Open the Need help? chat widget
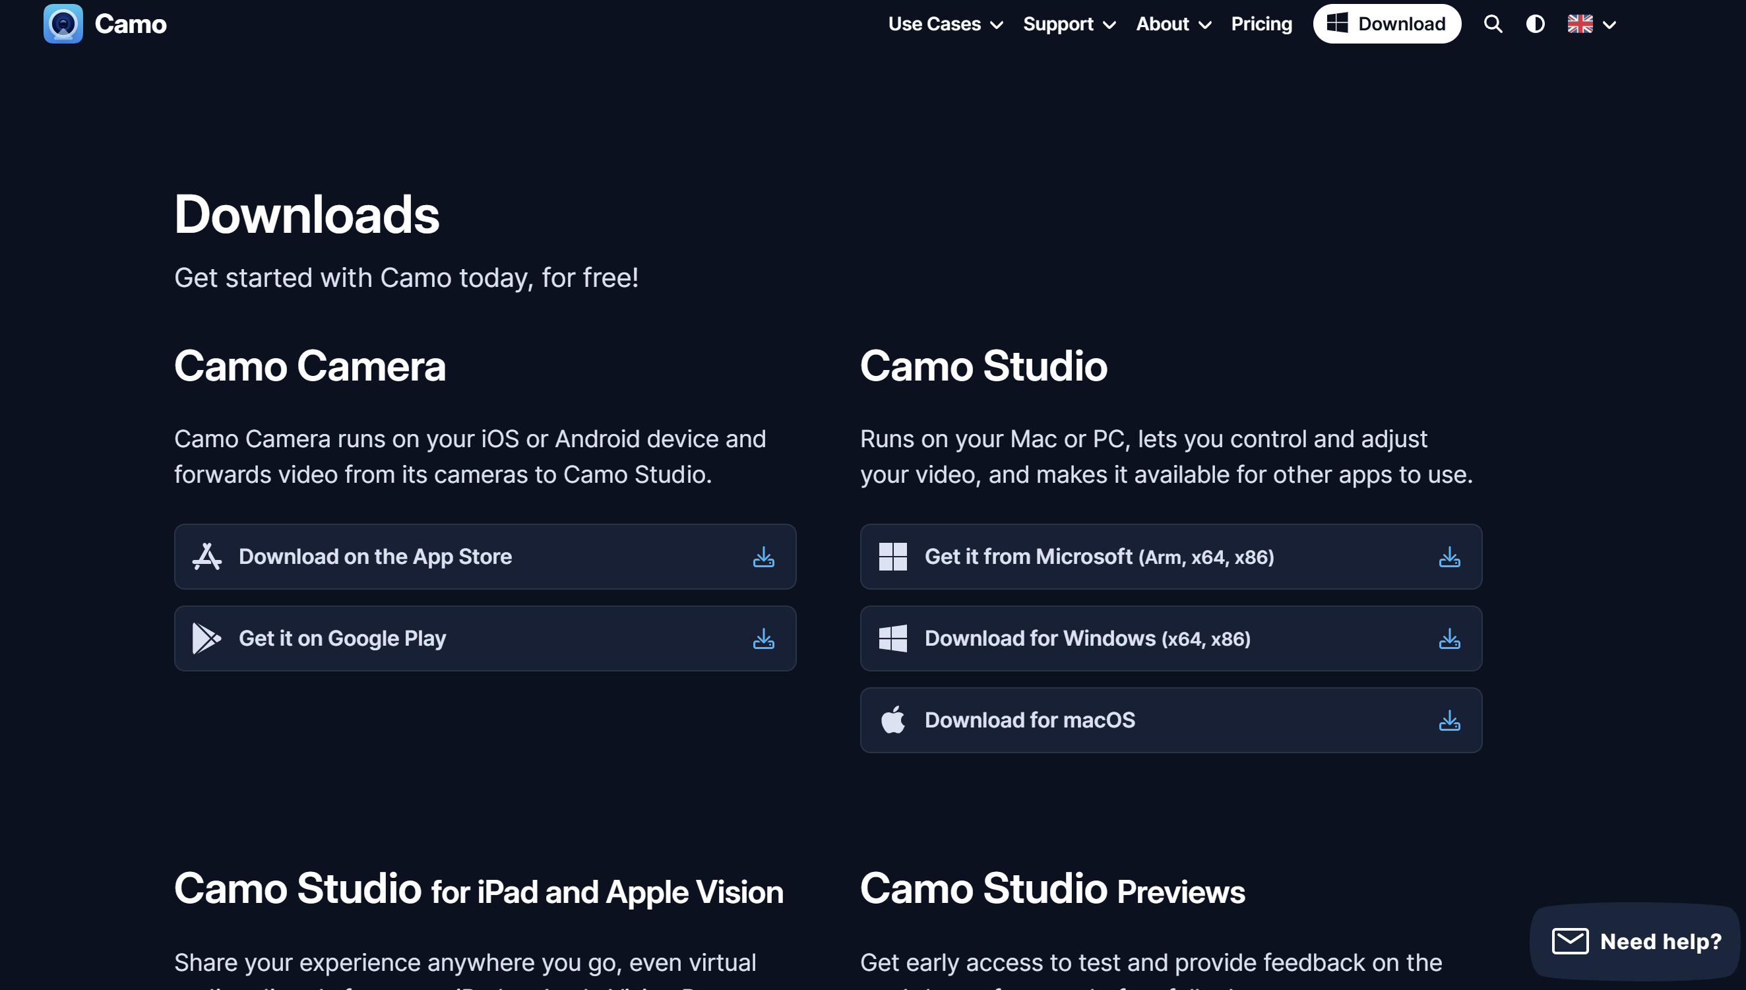1746x990 pixels. coord(1635,941)
